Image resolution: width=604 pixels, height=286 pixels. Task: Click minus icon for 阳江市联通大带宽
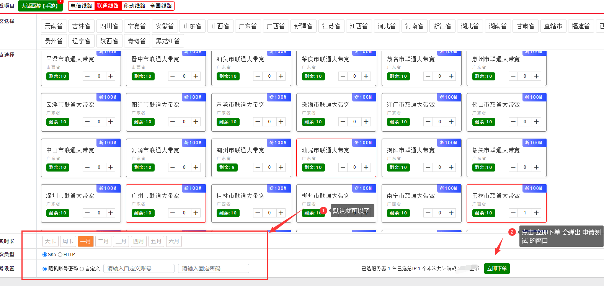(x=173, y=122)
